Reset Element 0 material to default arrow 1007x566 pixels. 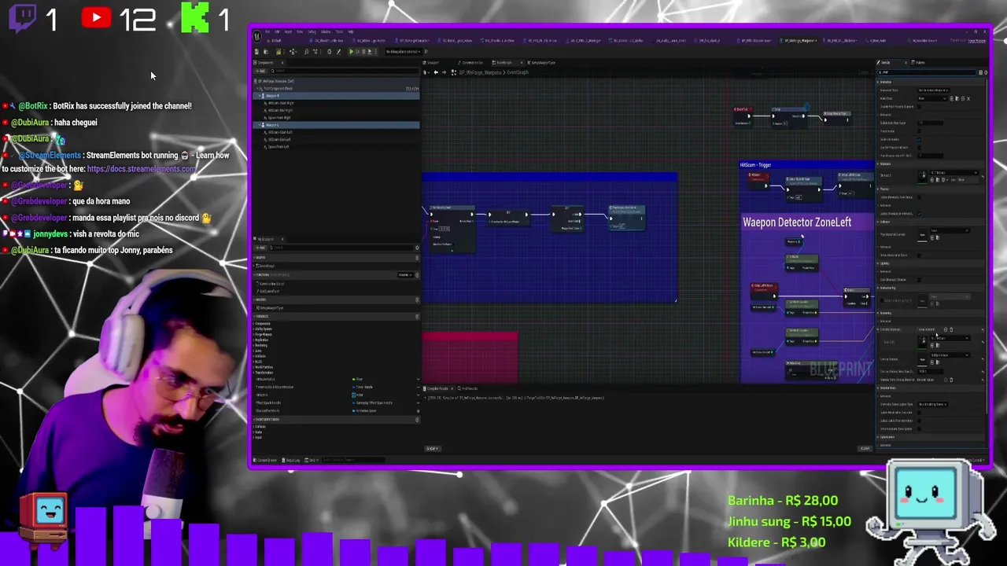point(983,177)
